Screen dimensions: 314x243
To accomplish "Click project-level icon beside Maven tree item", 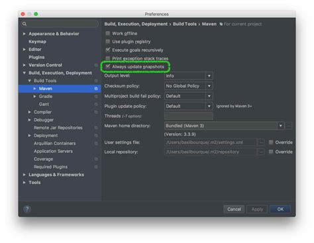I will [96, 89].
